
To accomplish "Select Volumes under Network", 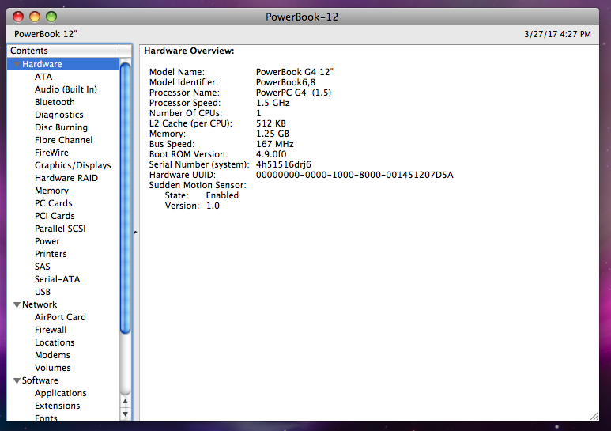I will pos(53,368).
